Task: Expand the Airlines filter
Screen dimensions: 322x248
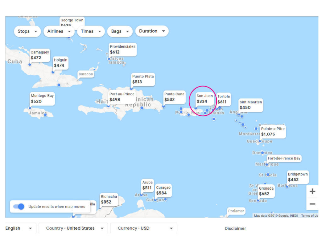Action: pos(59,31)
